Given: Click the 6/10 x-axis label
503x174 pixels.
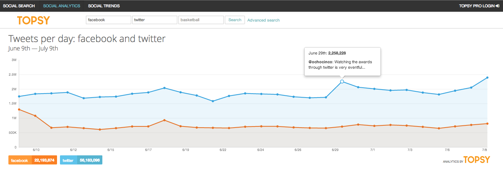Looking at the screenshot, I should [36, 150].
